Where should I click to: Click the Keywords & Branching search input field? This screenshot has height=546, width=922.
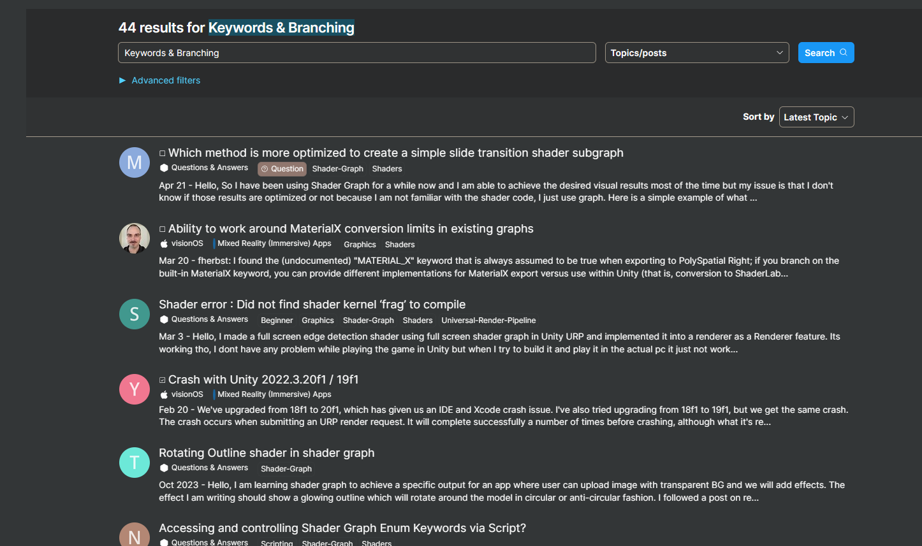pyautogui.click(x=356, y=53)
